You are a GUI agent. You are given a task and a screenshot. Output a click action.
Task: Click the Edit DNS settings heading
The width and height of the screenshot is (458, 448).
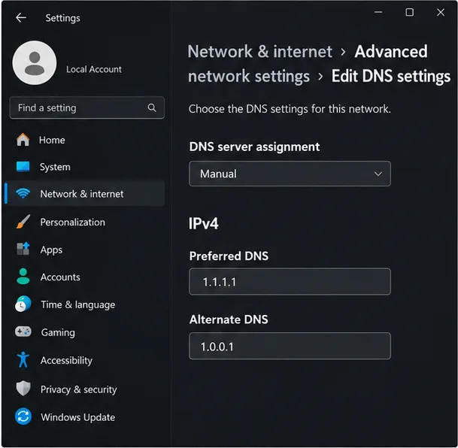(x=391, y=76)
